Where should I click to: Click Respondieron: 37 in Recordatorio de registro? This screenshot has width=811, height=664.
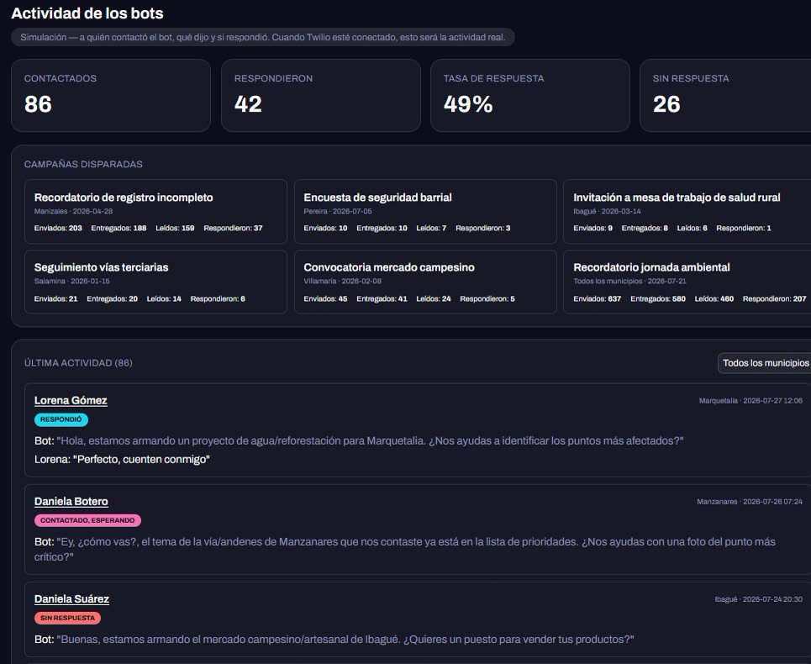233,228
